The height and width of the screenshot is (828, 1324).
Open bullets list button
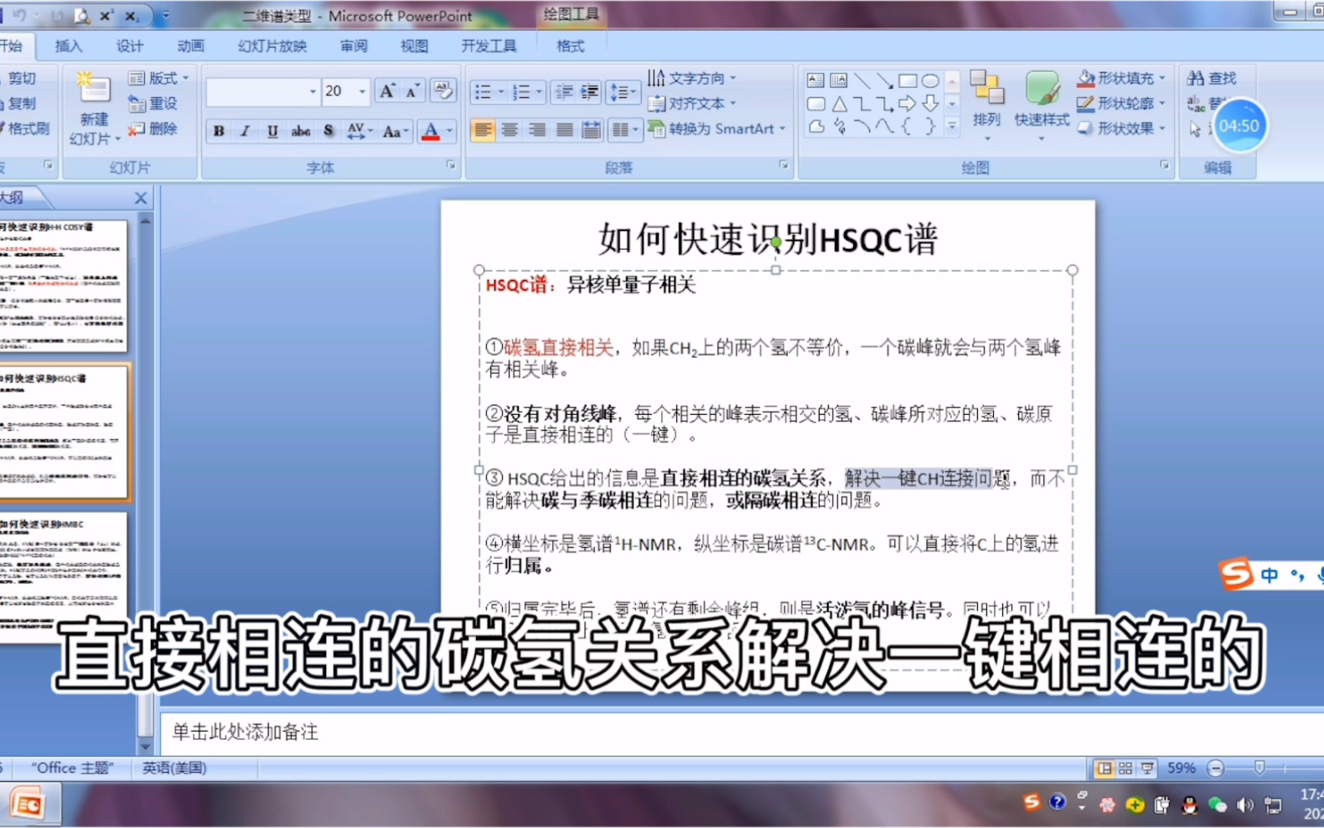click(488, 91)
